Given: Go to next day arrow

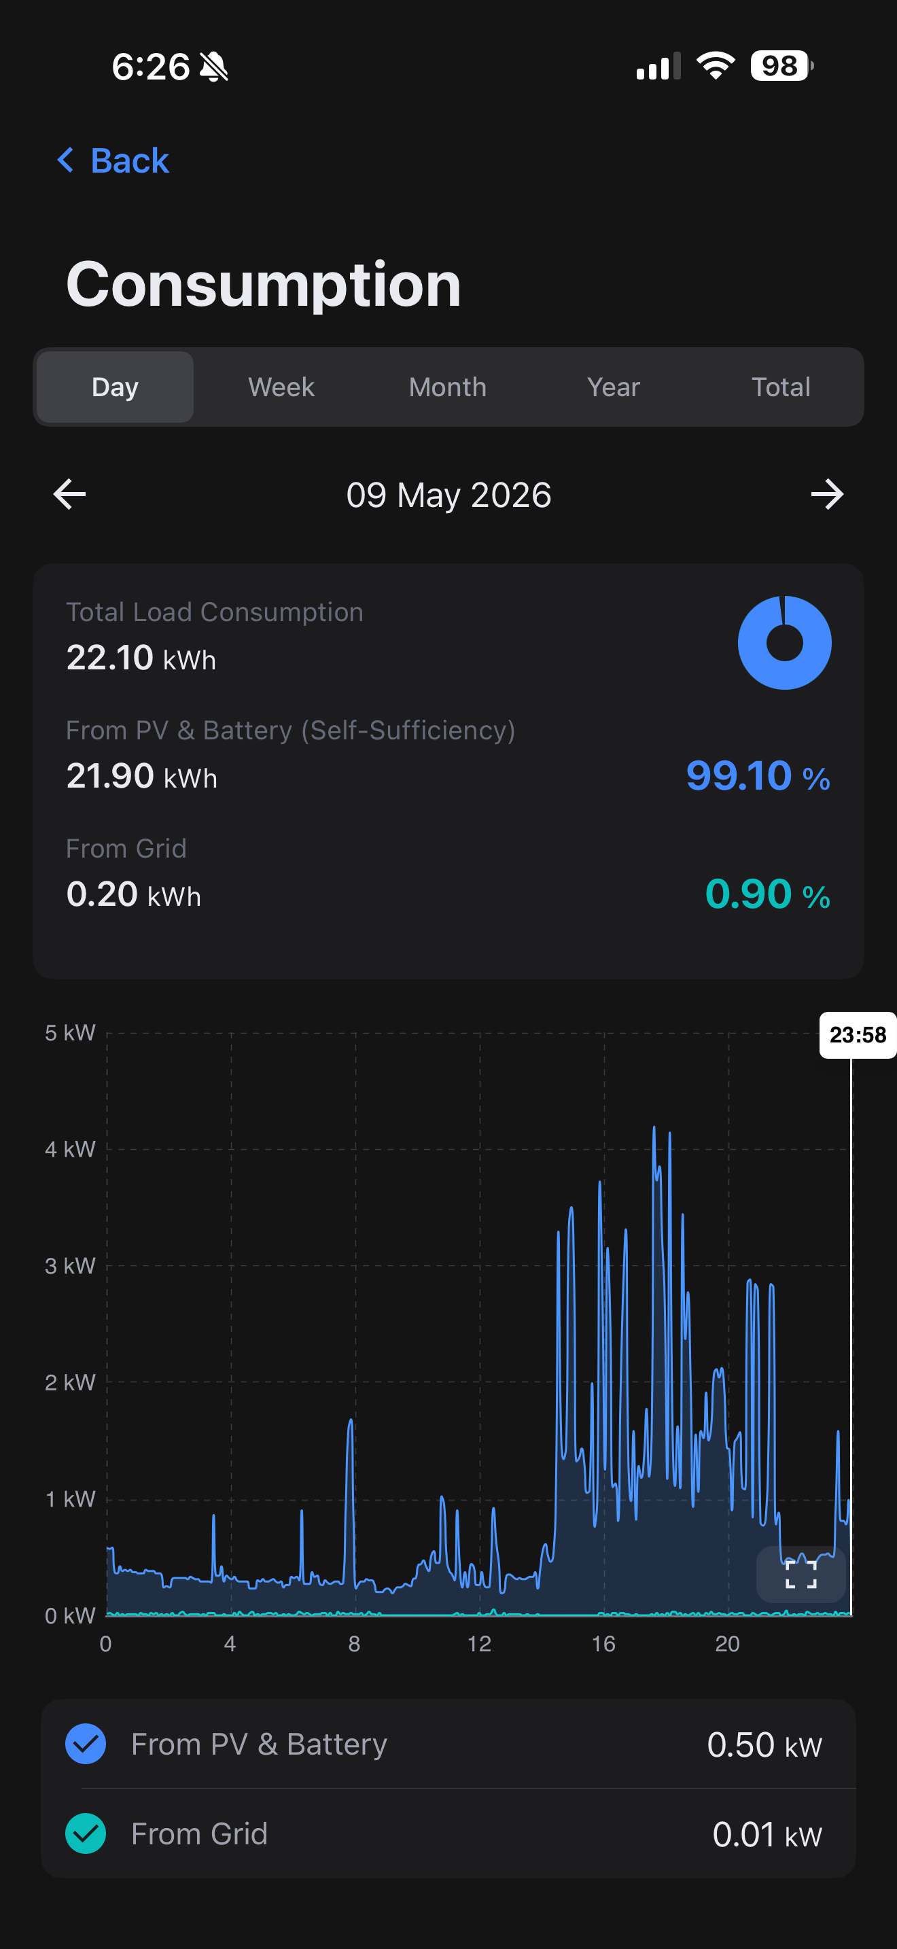Looking at the screenshot, I should pyautogui.click(x=826, y=495).
